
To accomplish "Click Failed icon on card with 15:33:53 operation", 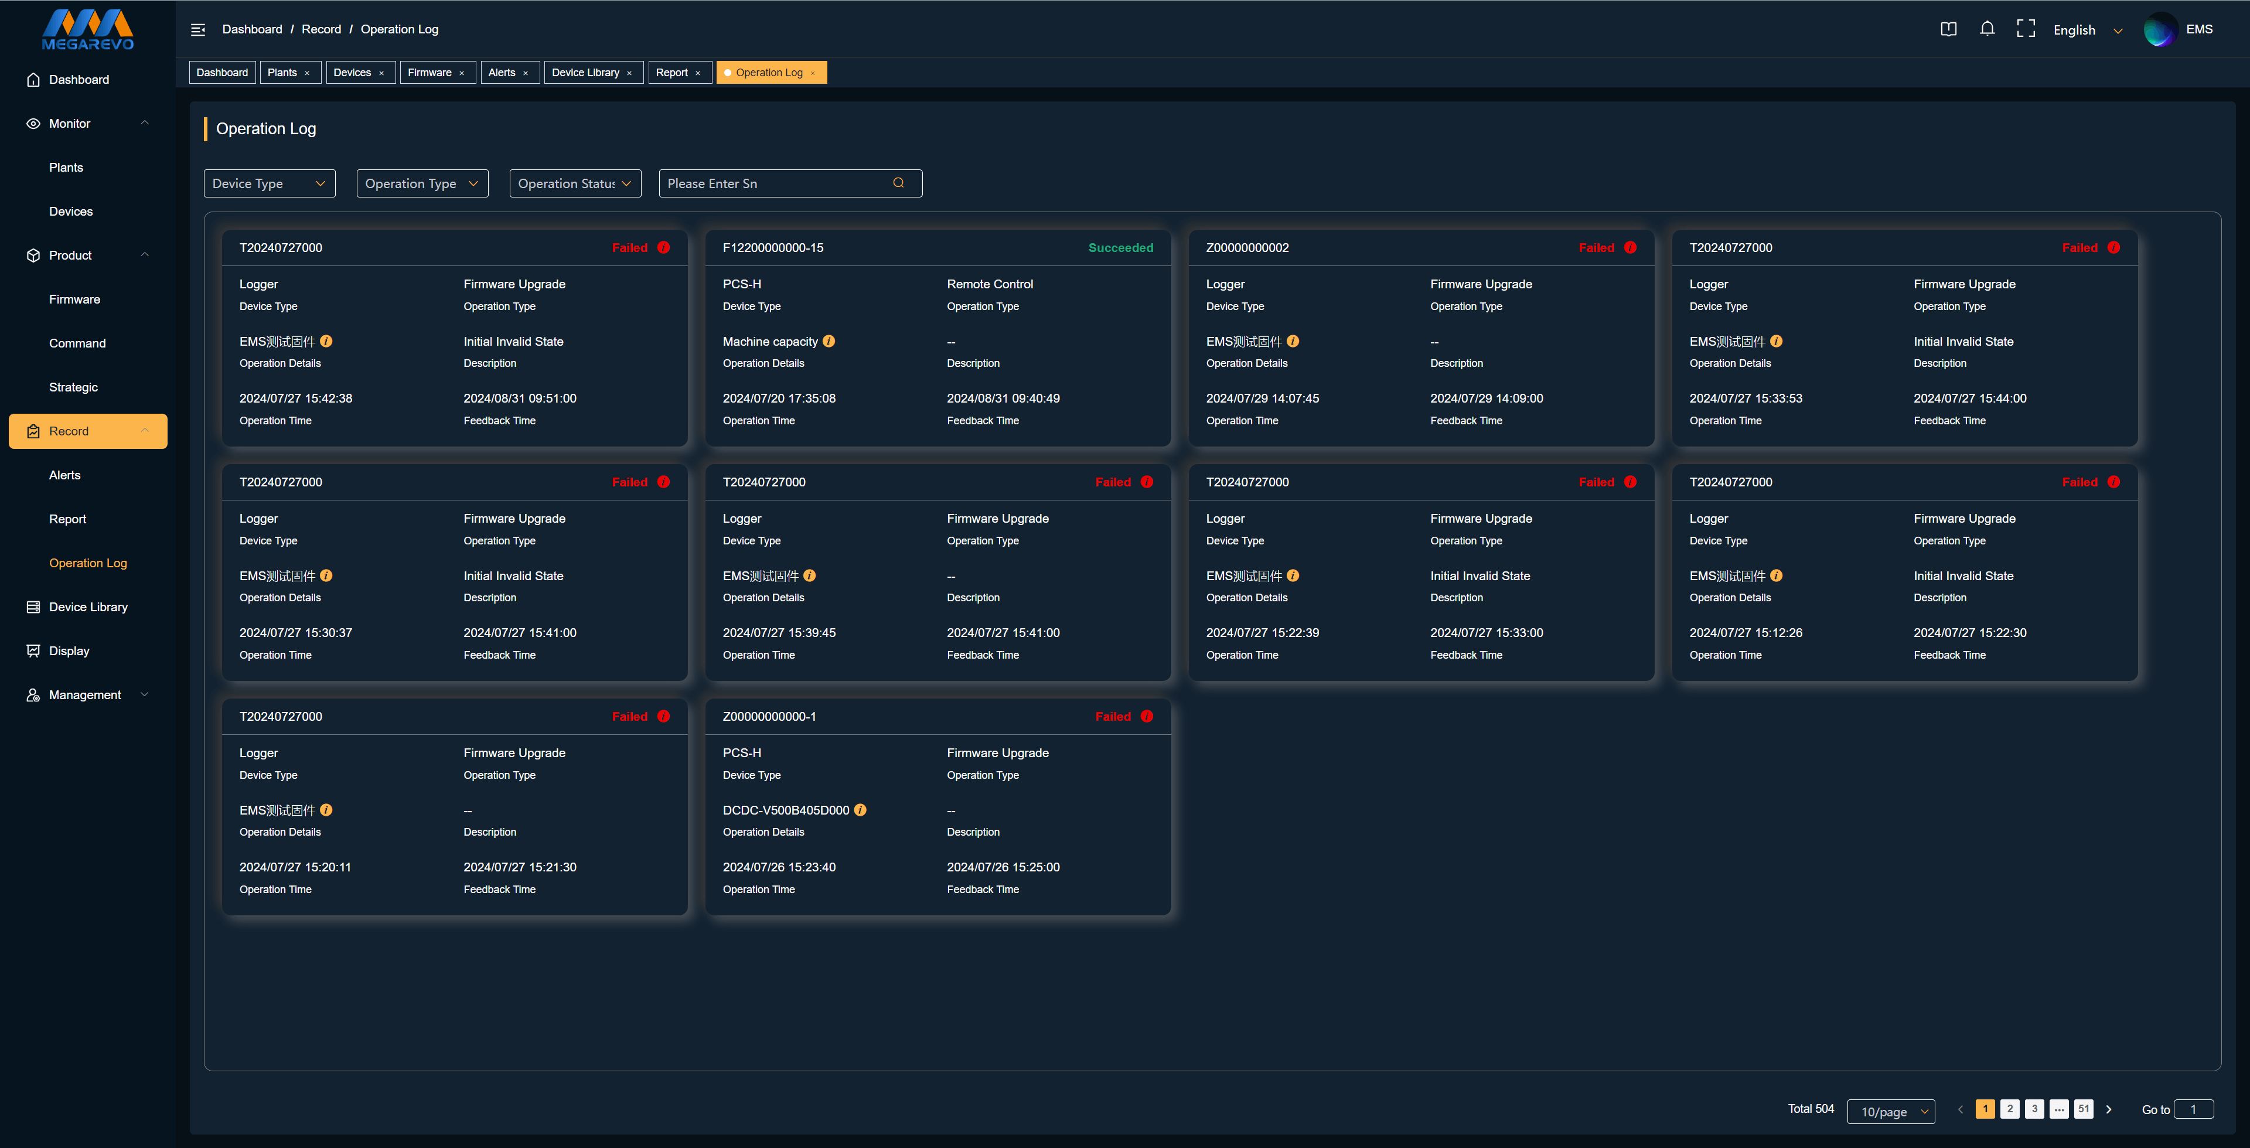I will coord(2113,247).
